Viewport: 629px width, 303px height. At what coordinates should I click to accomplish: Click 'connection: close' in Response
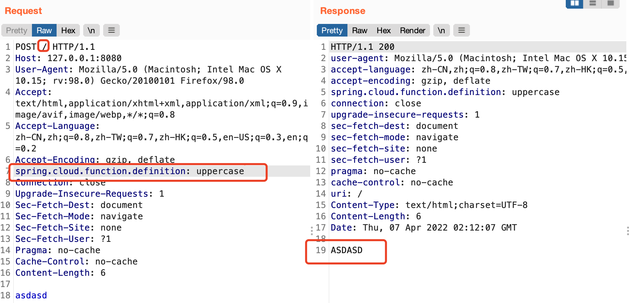pos(376,103)
